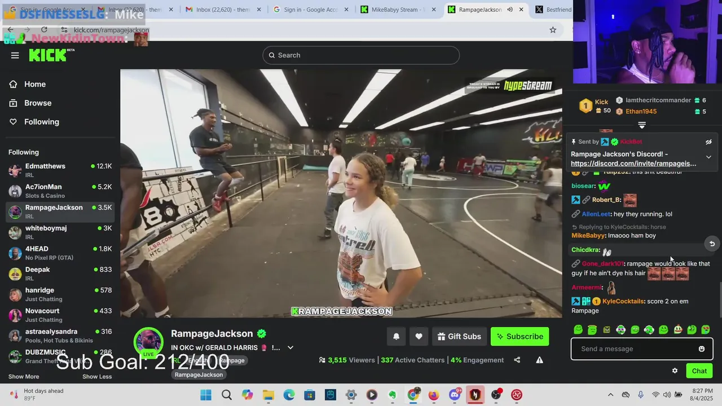Open the weather widget on taskbar
Image resolution: width=722 pixels, height=406 pixels.
tap(37, 395)
